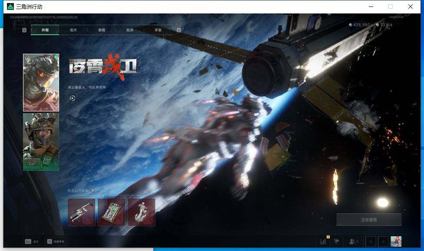Viewport: 424px width, 251px height.
Task: Click the question mark help next to bundle label
Action: click(93, 191)
